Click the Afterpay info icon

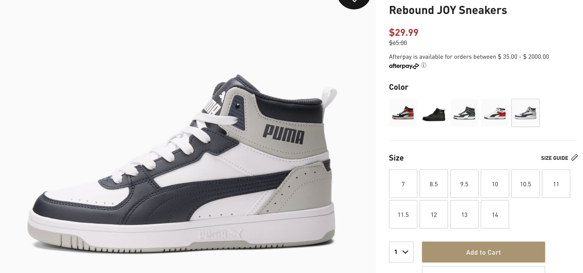[x=423, y=66]
